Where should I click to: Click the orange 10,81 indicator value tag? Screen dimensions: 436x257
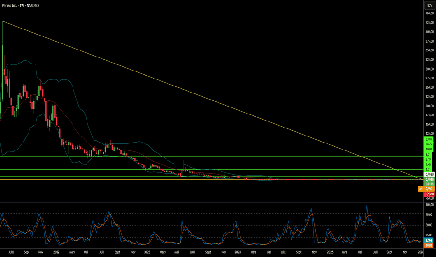[429, 245]
